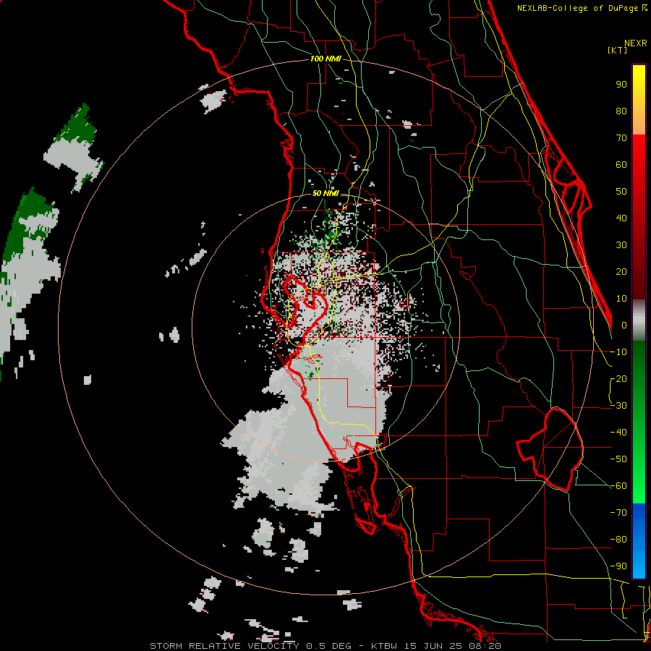Click the Storm Relative Velocity caption at bottom

[325, 646]
